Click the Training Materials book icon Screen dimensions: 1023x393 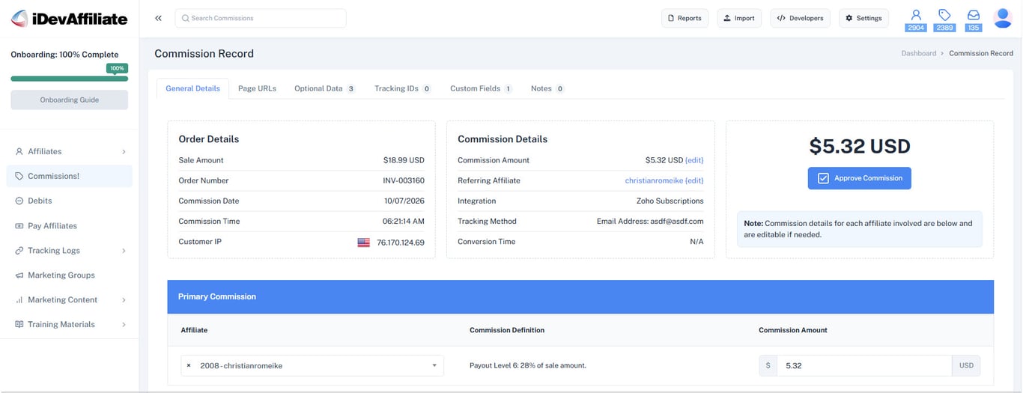(x=19, y=324)
